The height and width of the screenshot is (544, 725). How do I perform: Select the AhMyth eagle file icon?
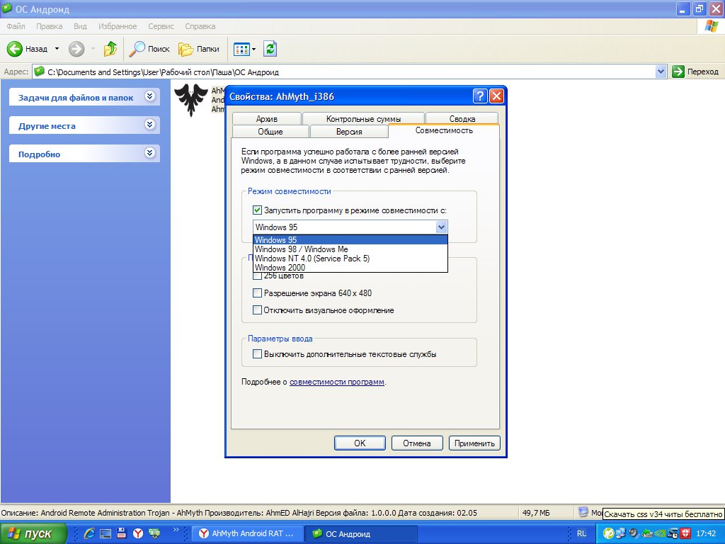point(191,99)
